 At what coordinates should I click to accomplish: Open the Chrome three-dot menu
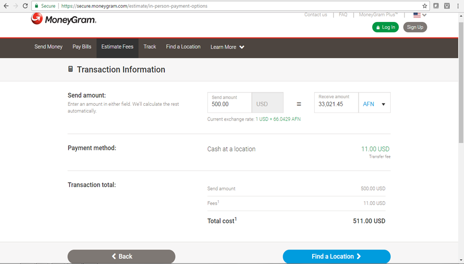tap(458, 6)
